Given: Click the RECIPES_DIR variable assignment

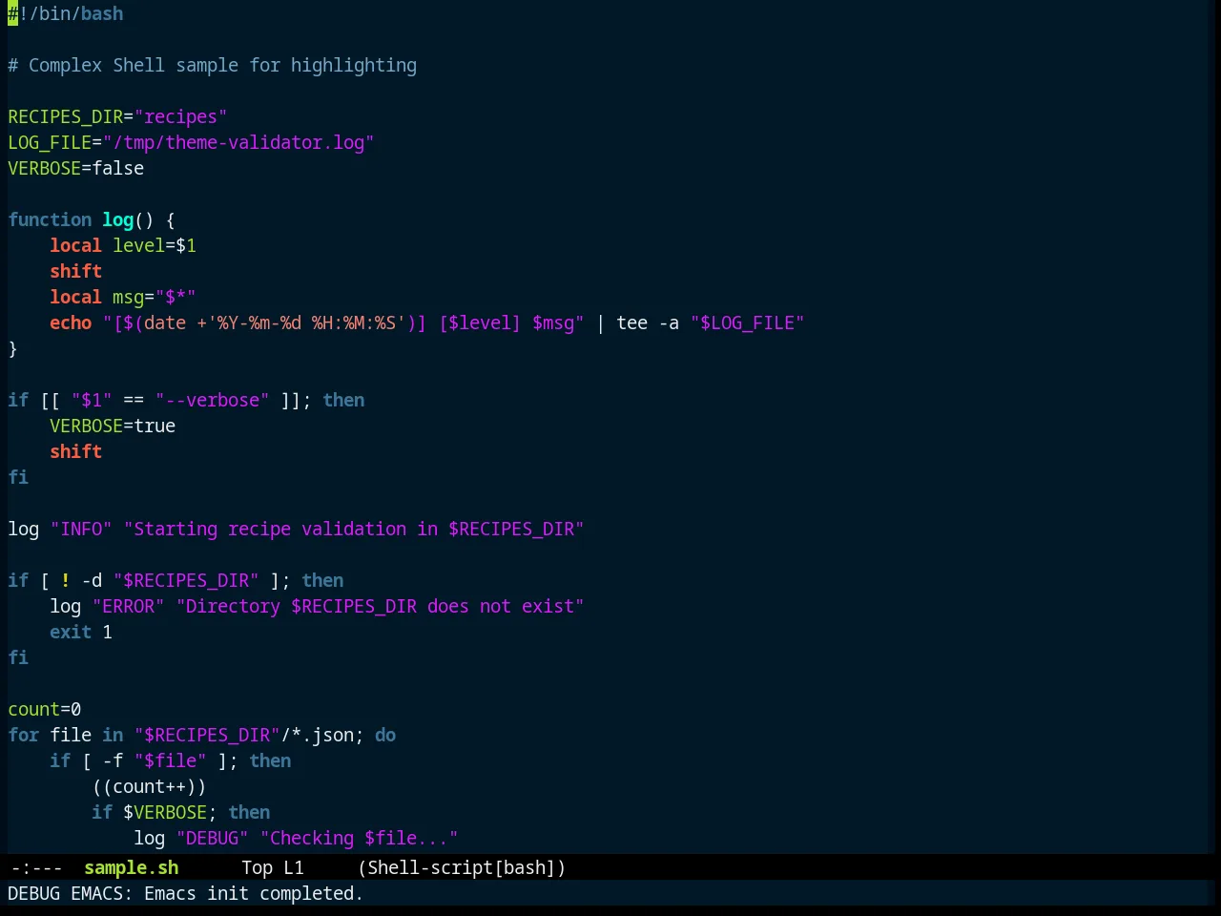Looking at the screenshot, I should pos(117,116).
